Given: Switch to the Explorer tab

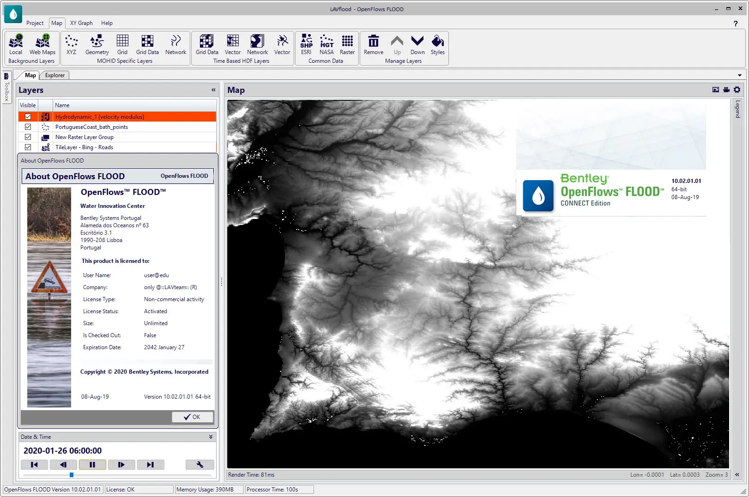Looking at the screenshot, I should 55,75.
